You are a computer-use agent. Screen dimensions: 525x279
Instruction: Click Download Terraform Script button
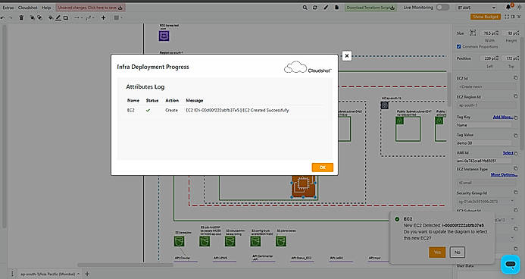[x=370, y=8]
